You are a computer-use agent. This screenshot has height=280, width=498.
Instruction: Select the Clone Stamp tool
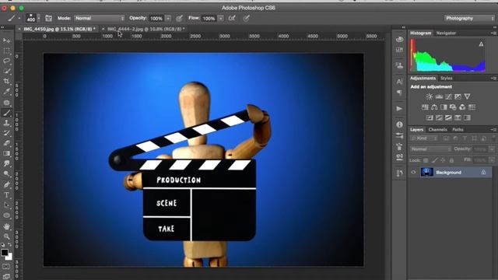coord(6,123)
